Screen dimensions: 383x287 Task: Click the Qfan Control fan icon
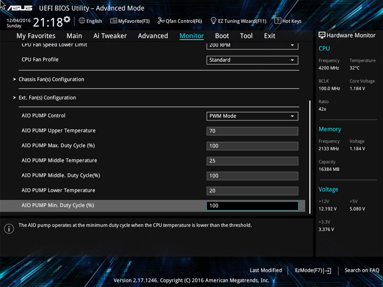point(161,21)
